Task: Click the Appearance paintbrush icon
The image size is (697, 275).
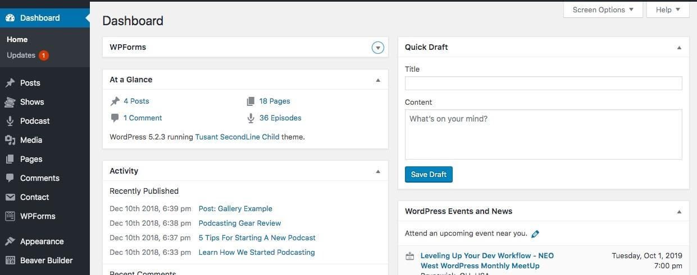Action: click(x=10, y=241)
